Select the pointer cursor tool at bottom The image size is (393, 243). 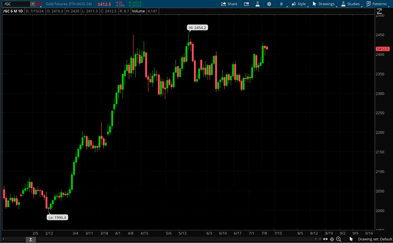click(351, 239)
